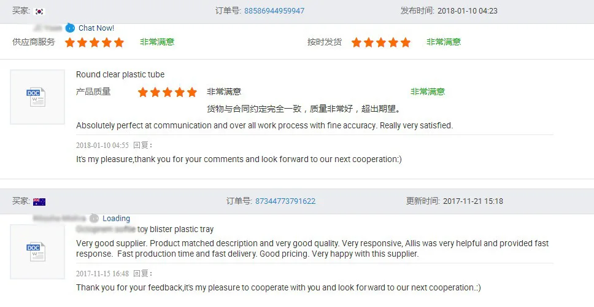Image resolution: width=594 pixels, height=307 pixels.
Task: Click the product quality star rating
Action: [x=168, y=92]
